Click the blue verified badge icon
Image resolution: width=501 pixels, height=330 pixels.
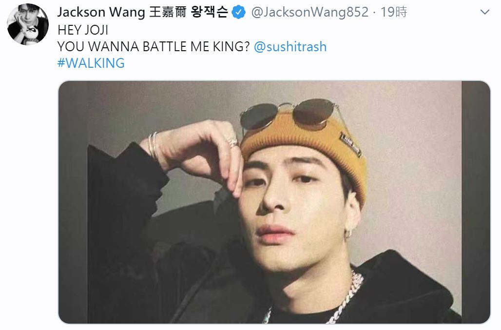pos(238,13)
